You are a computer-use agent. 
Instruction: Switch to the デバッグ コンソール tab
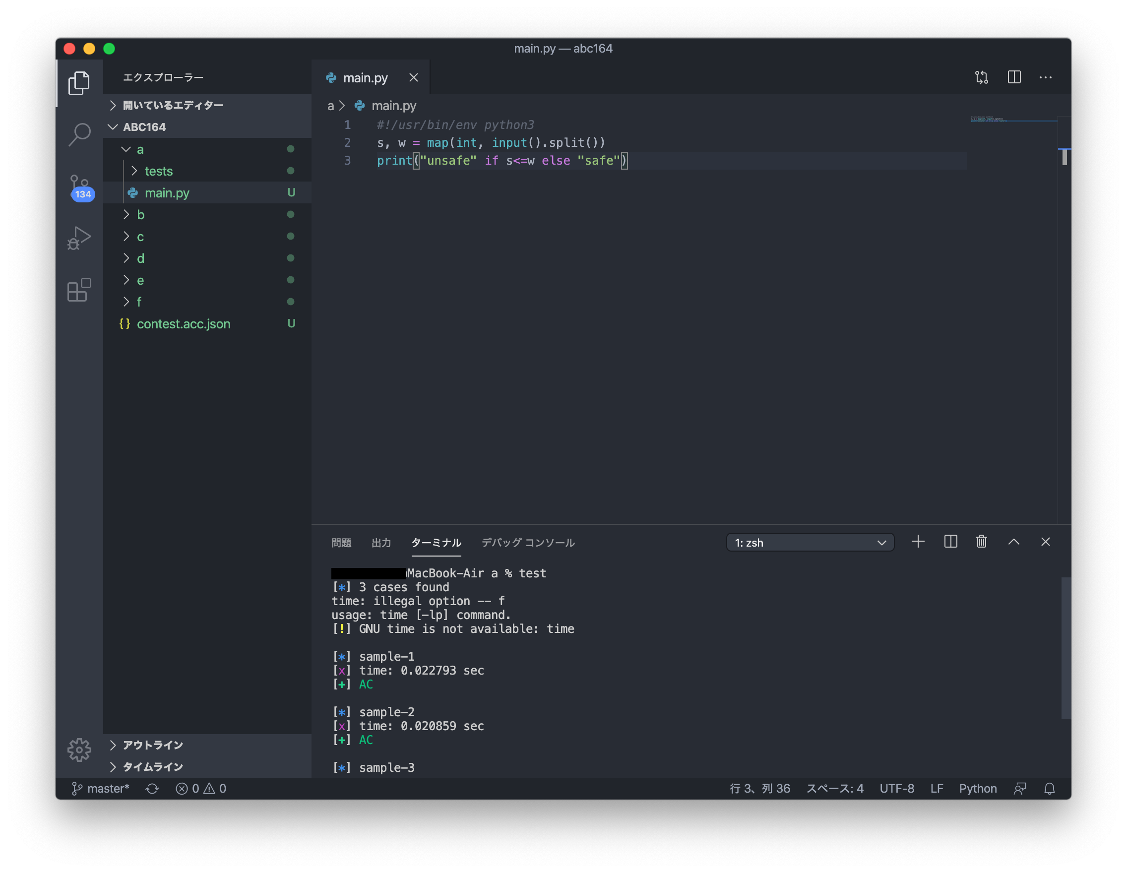click(x=527, y=542)
